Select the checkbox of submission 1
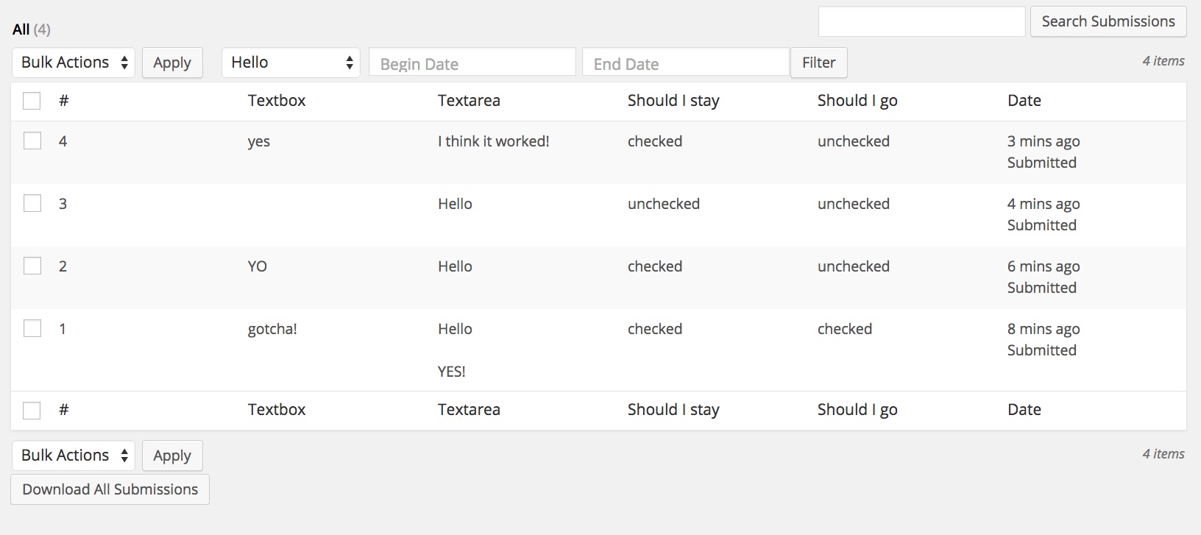The image size is (1201, 535). pyautogui.click(x=32, y=328)
